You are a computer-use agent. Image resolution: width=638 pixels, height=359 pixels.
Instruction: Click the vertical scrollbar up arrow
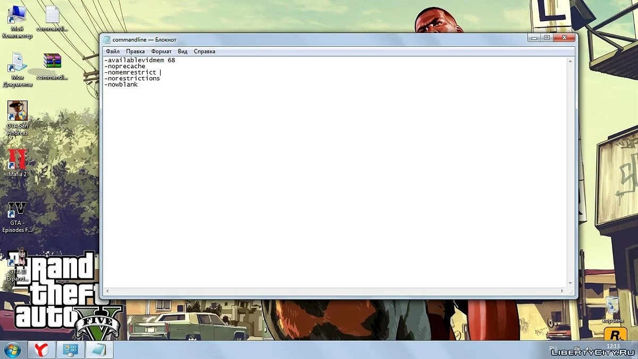point(570,61)
